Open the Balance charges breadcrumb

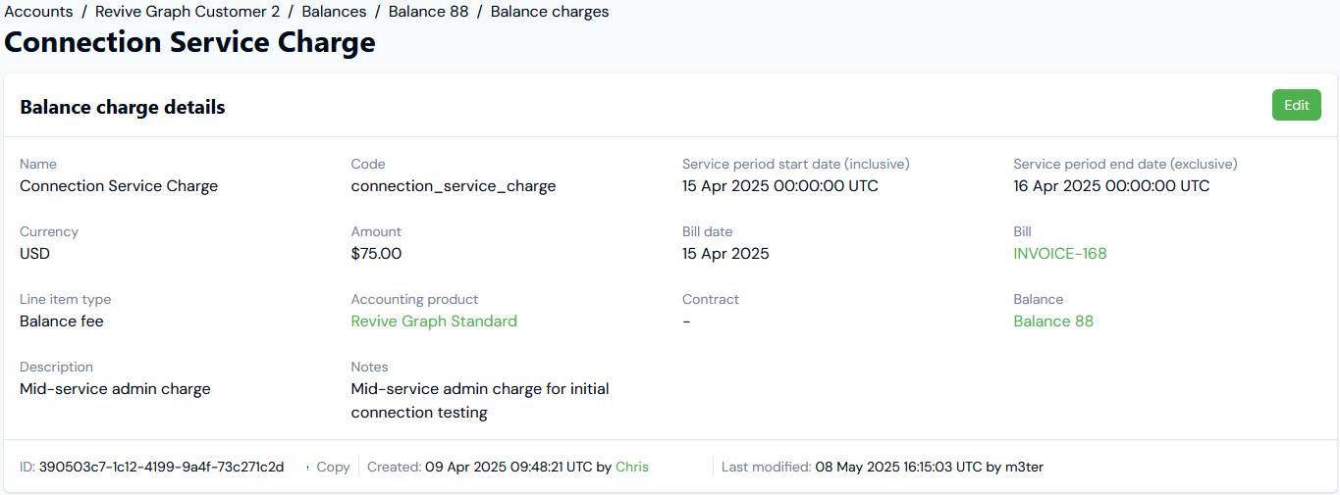(550, 12)
